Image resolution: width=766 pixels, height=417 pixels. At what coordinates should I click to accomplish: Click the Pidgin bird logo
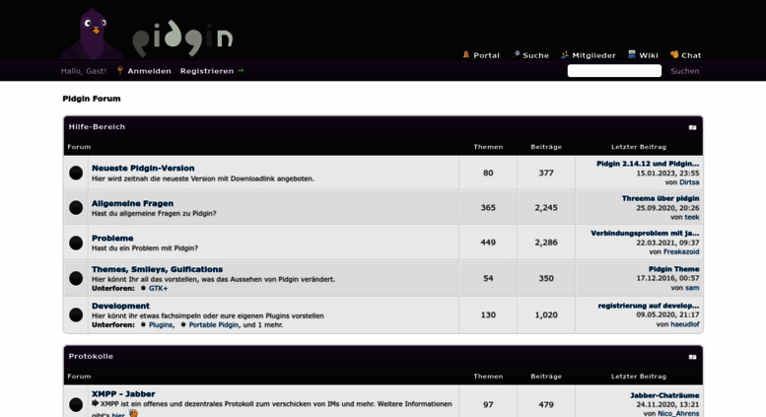pyautogui.click(x=92, y=35)
